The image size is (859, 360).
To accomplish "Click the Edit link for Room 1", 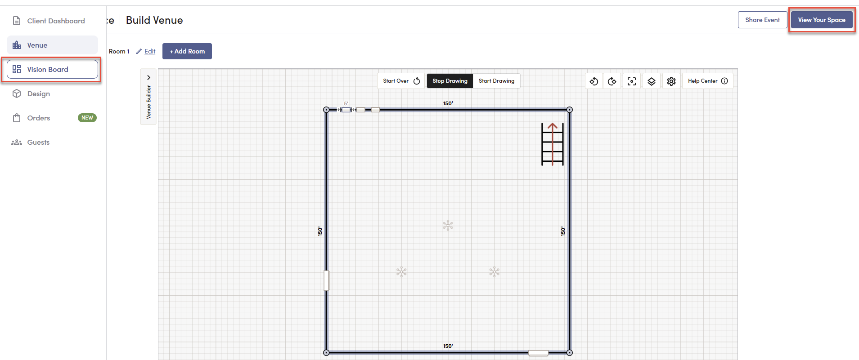I will (150, 51).
